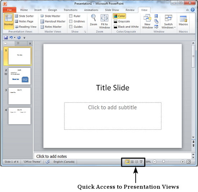Expand the Switch Windows dropdown

point(168,22)
